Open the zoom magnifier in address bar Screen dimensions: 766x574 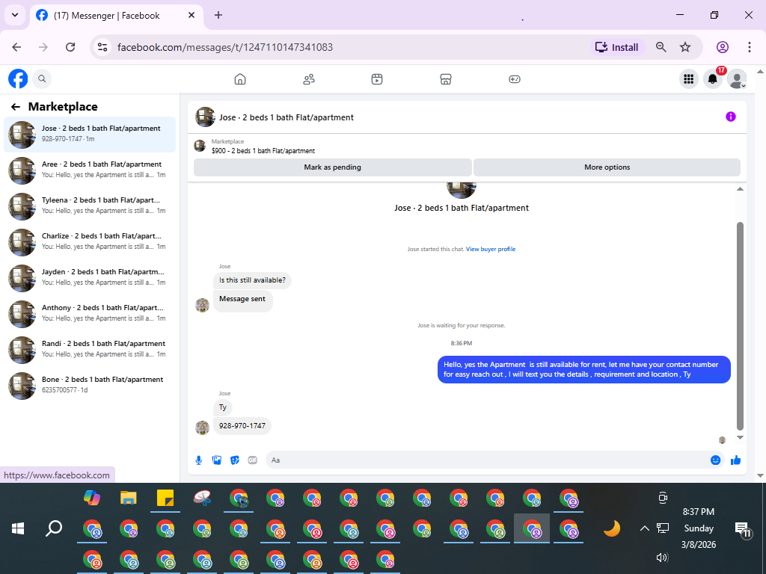[661, 47]
